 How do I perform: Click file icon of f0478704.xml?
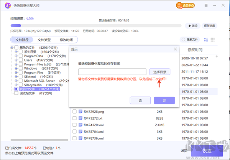(80, 132)
